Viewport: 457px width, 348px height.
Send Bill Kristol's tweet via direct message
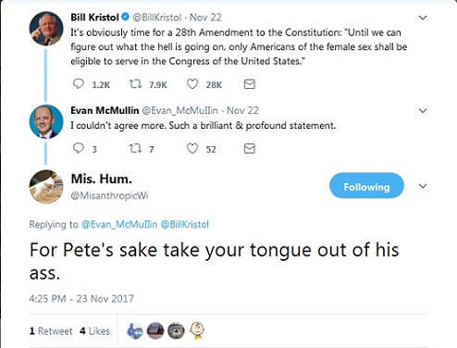pos(250,84)
